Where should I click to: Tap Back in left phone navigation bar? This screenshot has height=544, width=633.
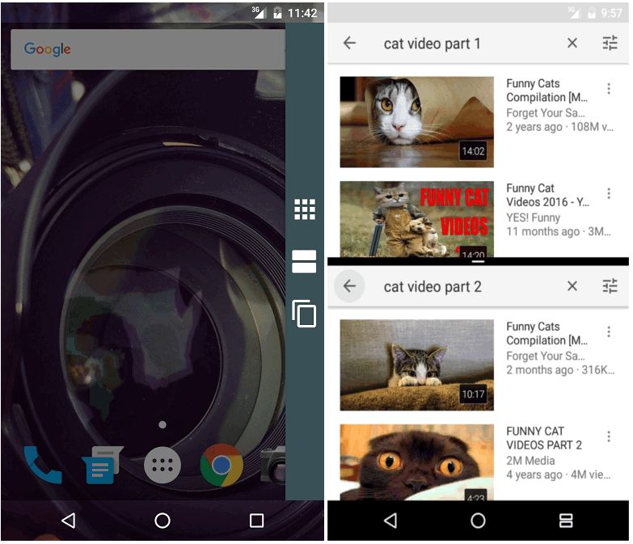68,521
